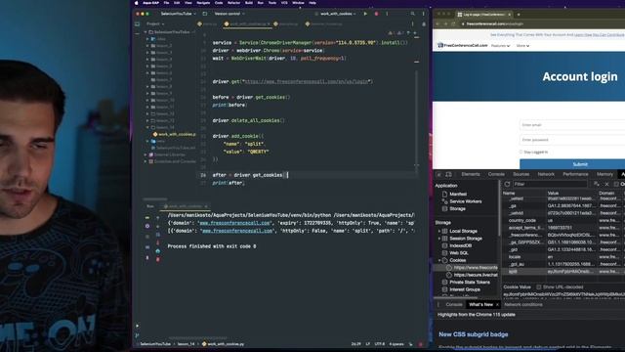This screenshot has width=625, height=352.
Task: Open Network conditions drawer tab
Action: click(x=523, y=304)
